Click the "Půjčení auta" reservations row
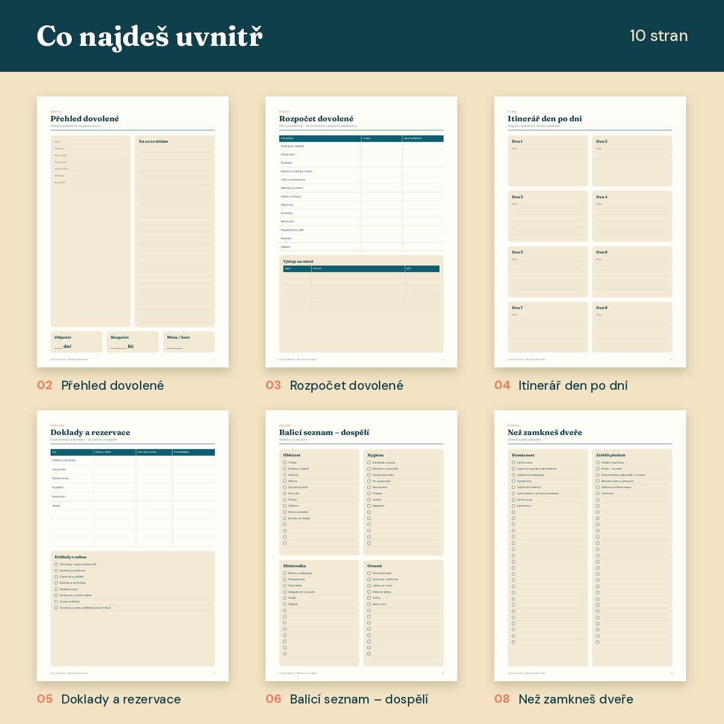724x724 pixels. click(133, 478)
